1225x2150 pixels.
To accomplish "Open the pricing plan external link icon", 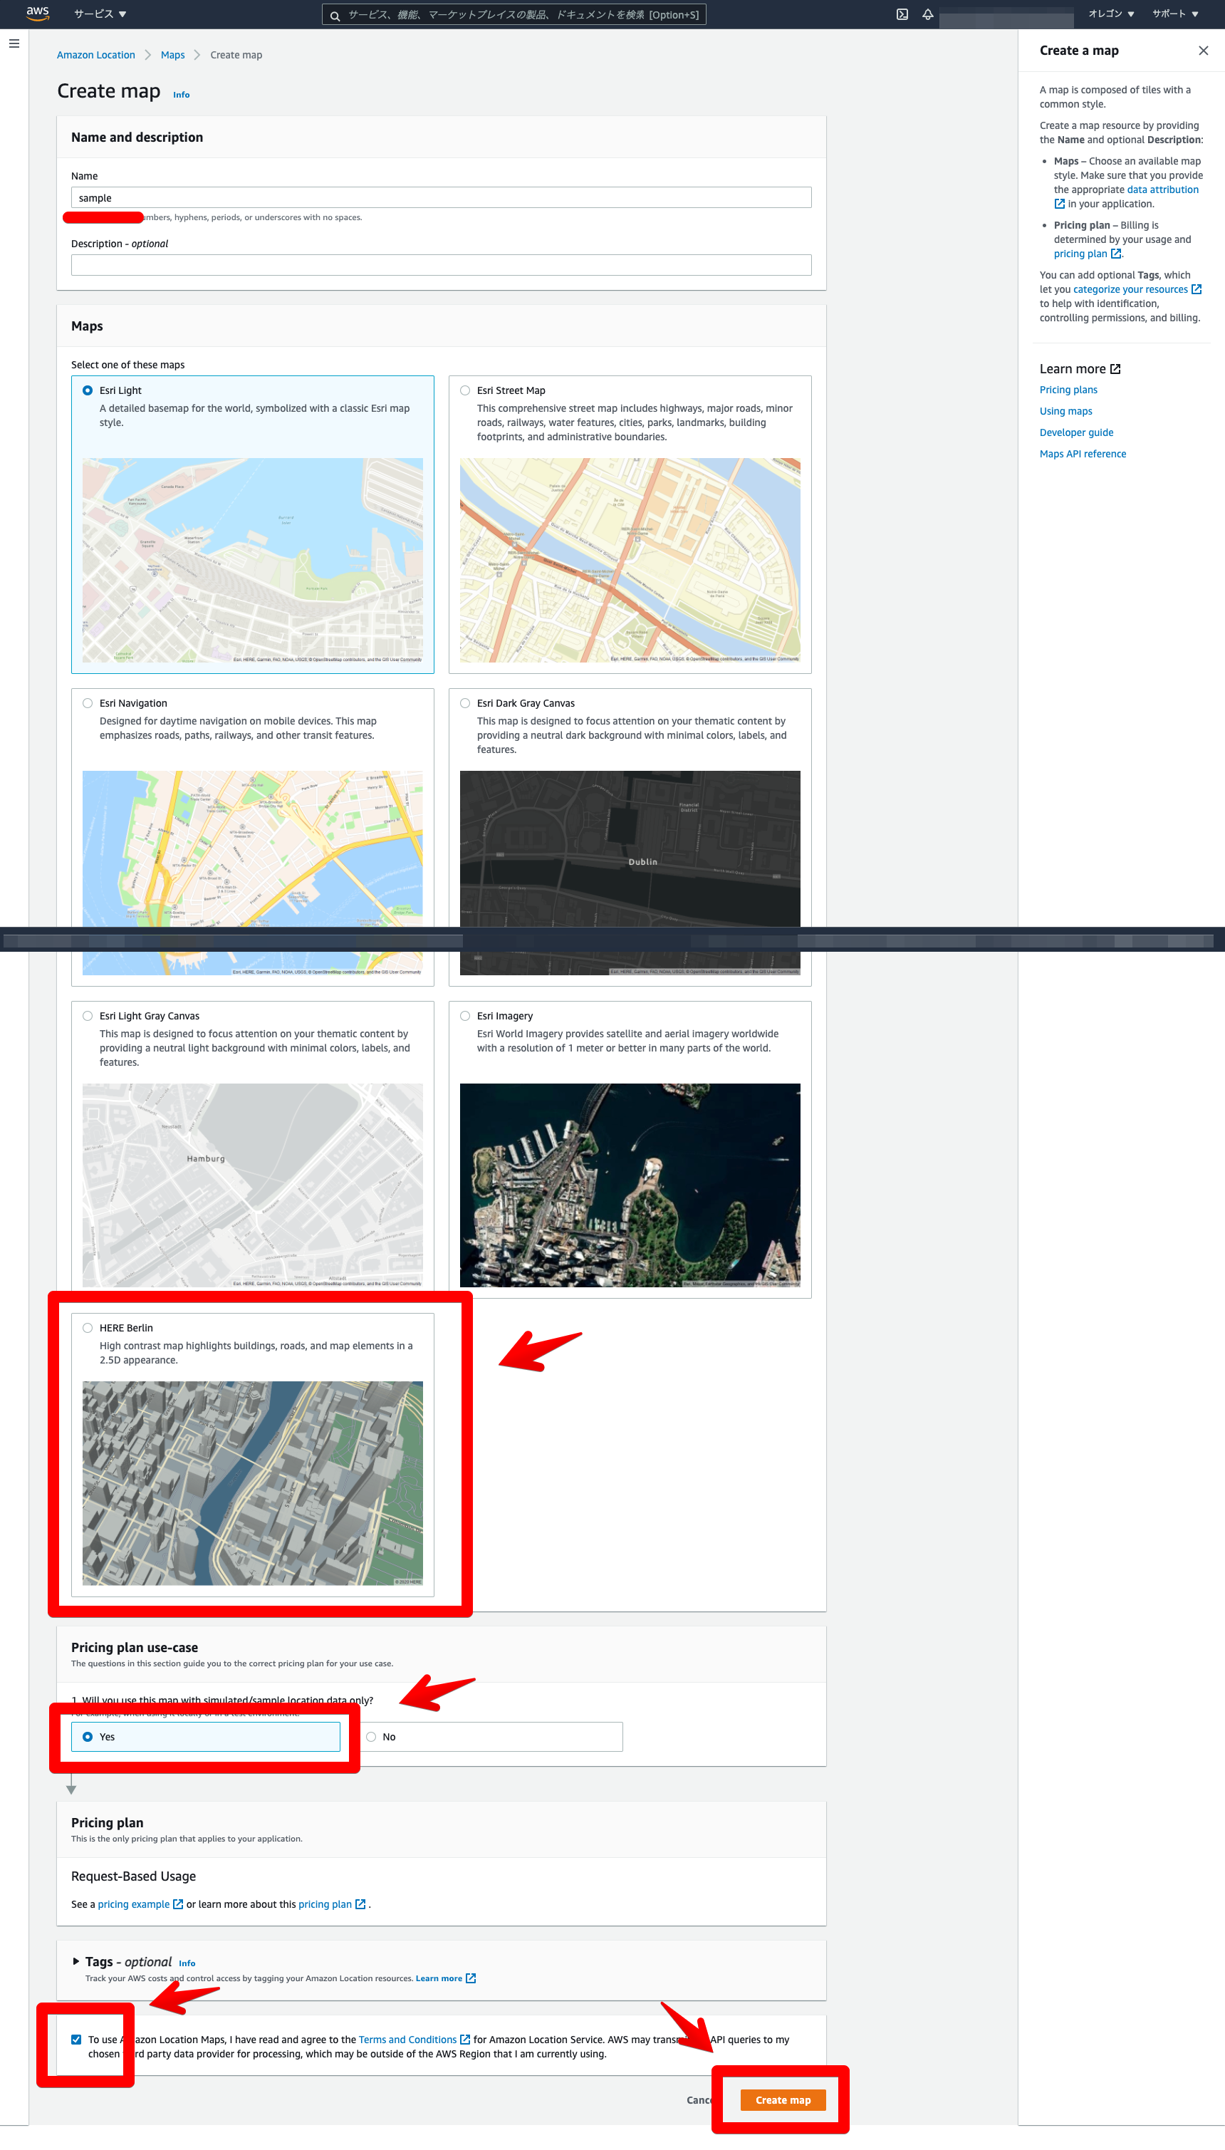I will pyautogui.click(x=1117, y=254).
